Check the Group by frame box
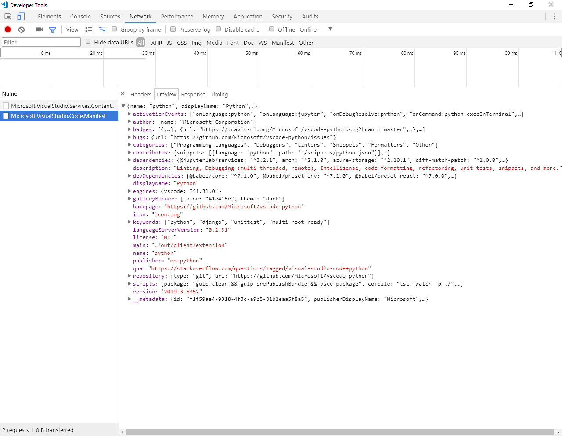 [115, 29]
